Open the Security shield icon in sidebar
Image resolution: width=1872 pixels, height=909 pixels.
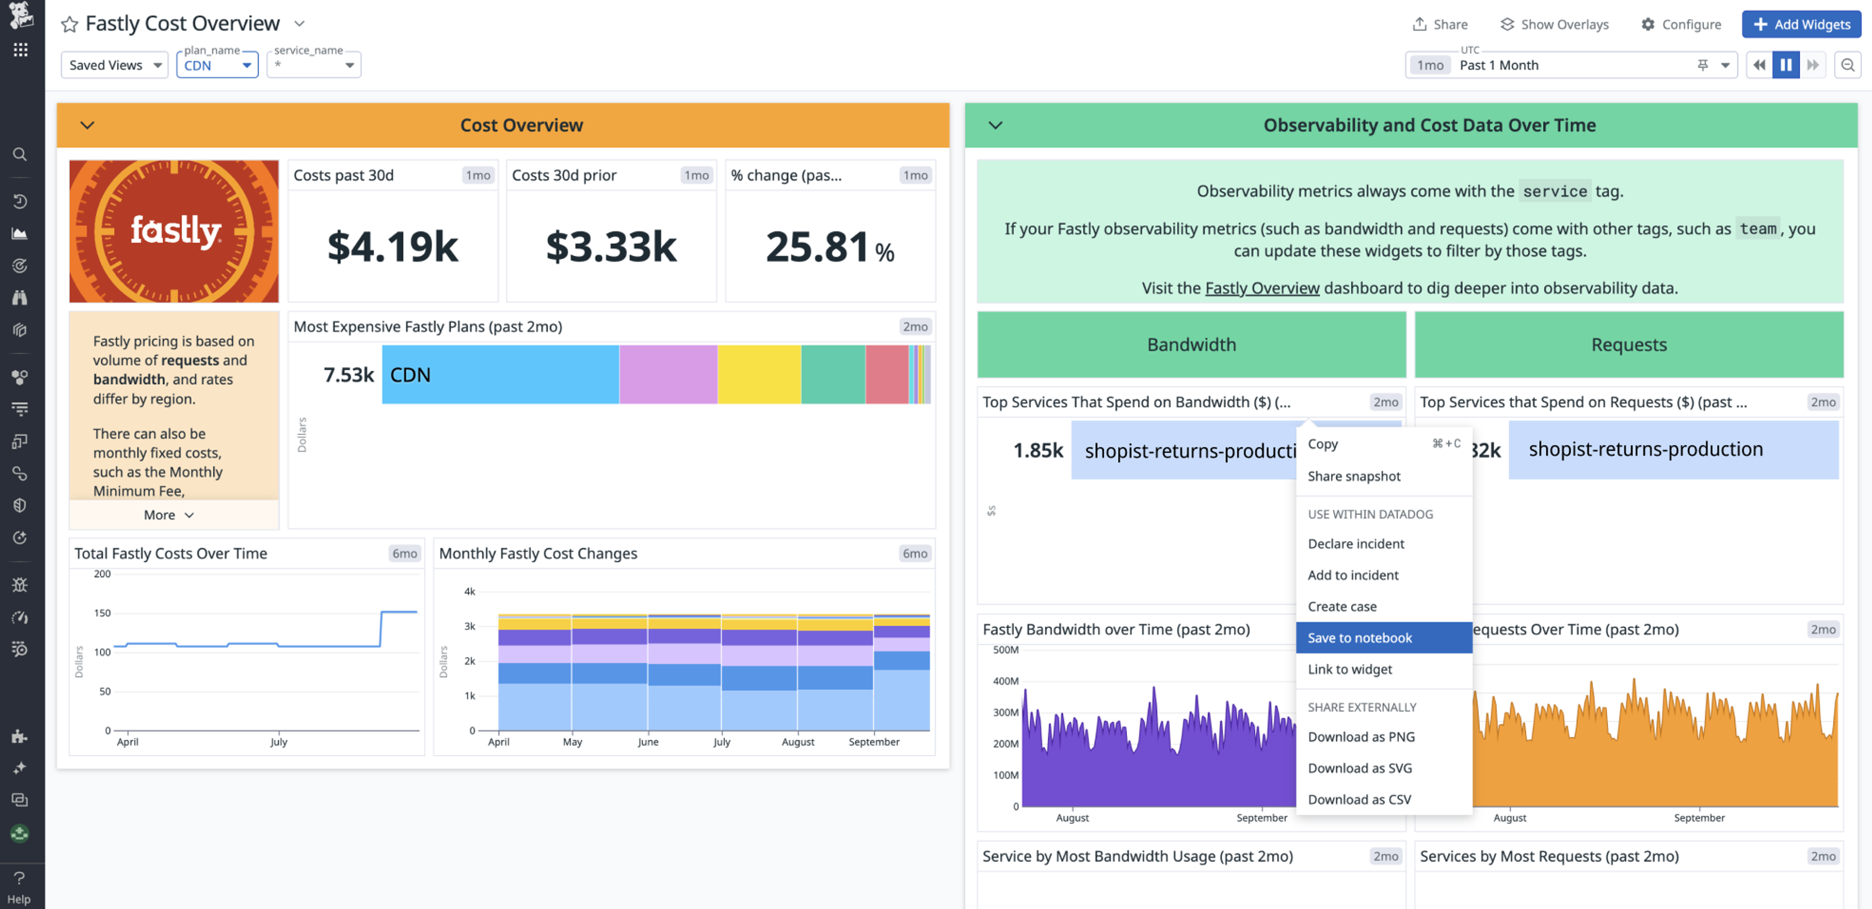pos(19,505)
